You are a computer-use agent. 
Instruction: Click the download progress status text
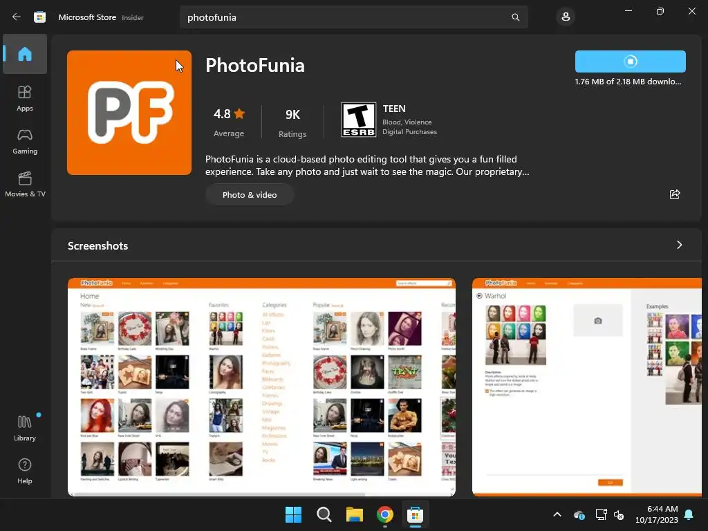628,82
